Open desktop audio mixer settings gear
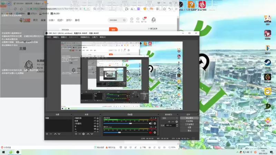This screenshot has height=155, width=276. 155,123
